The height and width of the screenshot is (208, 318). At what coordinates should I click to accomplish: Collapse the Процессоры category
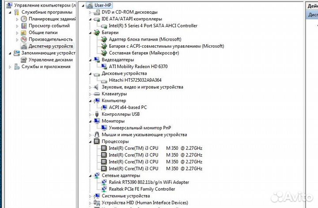pos(90,142)
